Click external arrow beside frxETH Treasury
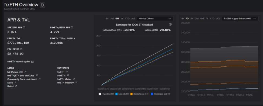Viewport: 263px width, 106px height. (76, 82)
